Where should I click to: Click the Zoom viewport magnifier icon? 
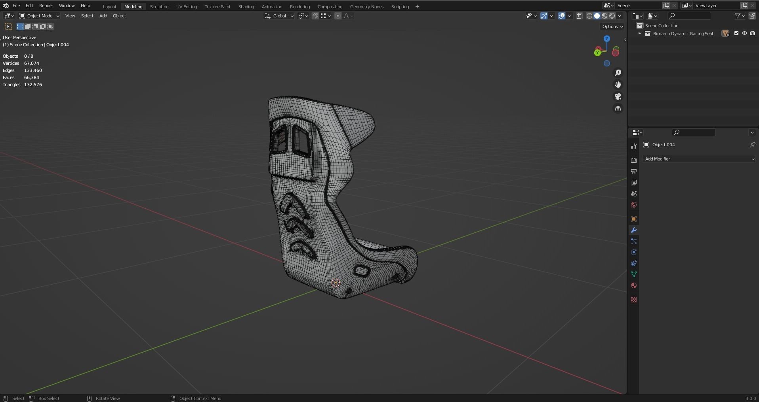coord(618,73)
